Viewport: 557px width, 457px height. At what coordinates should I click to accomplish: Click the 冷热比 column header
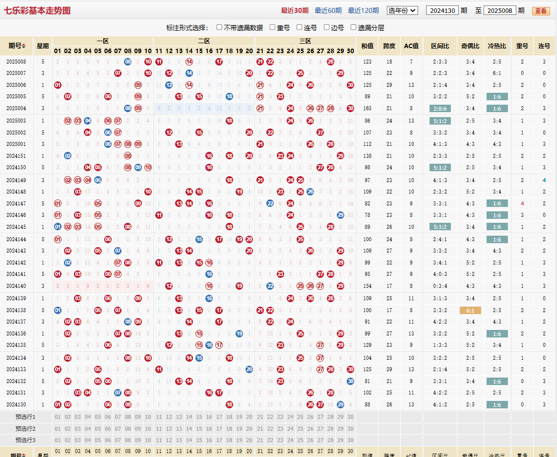(x=497, y=46)
